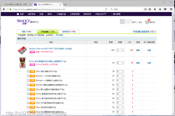Open the site navigation item in purple bar
Image resolution: width=175 pixels, height=116 pixels.
pyautogui.click(x=115, y=14)
